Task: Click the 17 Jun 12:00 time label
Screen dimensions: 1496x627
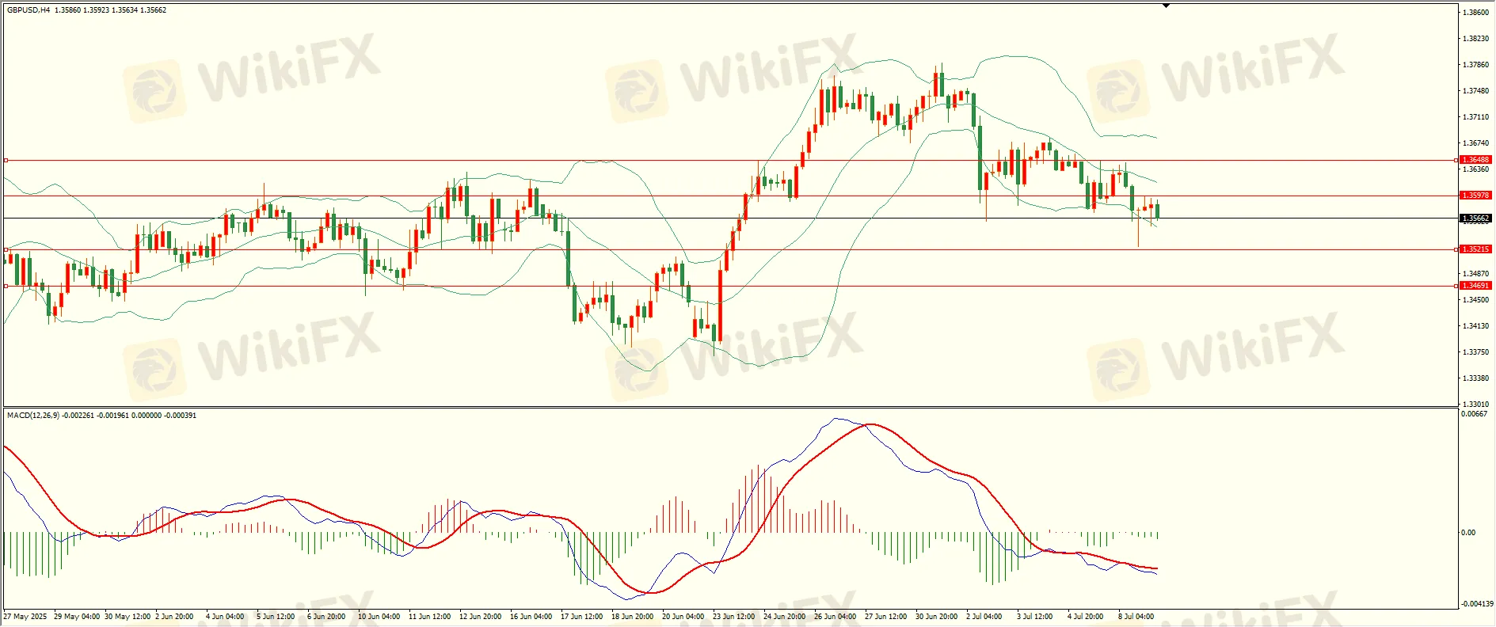Action: coord(582,617)
